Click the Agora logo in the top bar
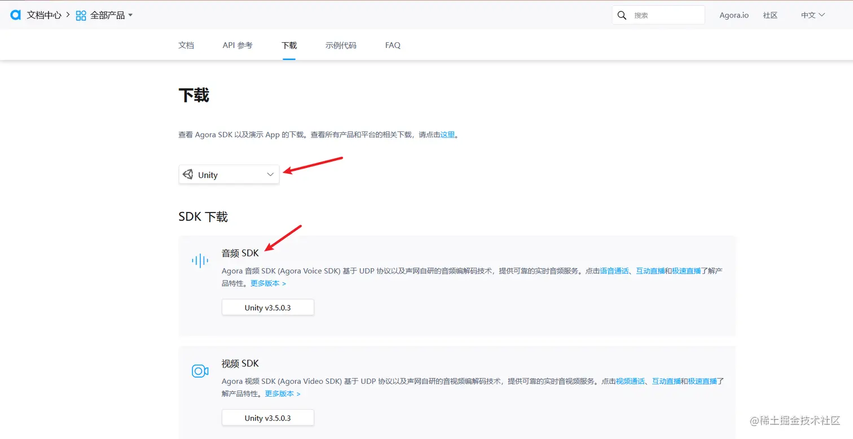Viewport: 853px width, 439px height. click(15, 15)
